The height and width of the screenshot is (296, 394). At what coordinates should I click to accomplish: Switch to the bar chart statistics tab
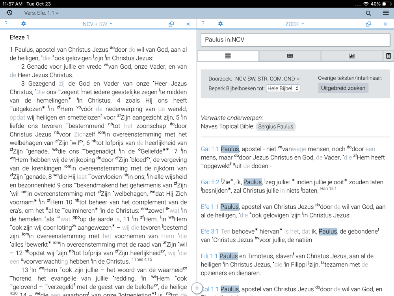[x=352, y=56]
